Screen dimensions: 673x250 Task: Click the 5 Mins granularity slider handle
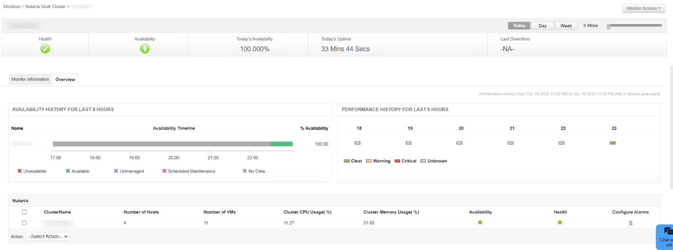tap(608, 27)
